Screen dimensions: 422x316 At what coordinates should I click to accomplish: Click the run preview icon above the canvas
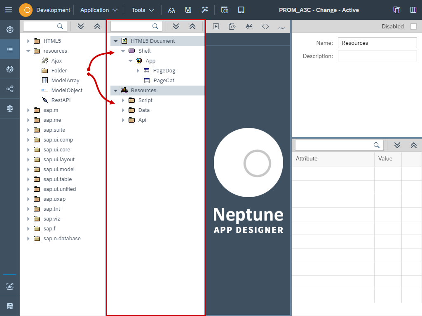click(x=216, y=26)
